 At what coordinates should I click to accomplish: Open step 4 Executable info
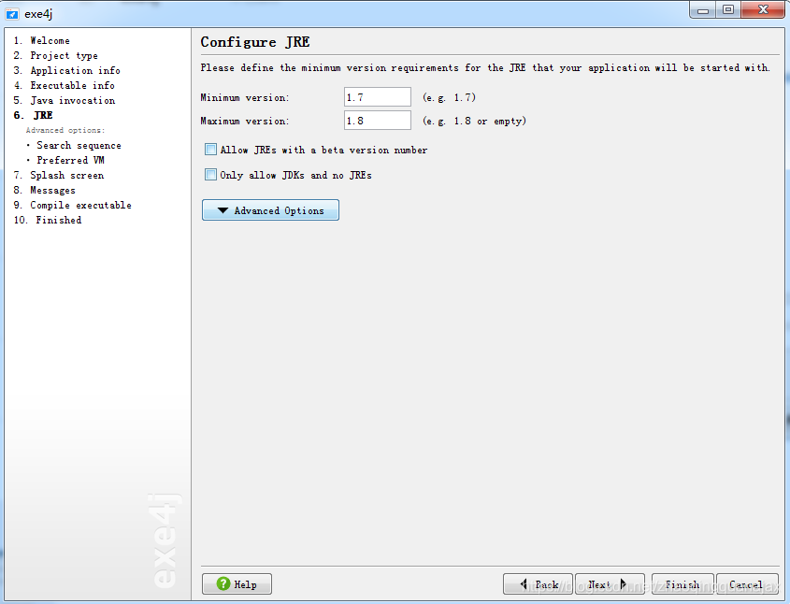click(x=64, y=85)
